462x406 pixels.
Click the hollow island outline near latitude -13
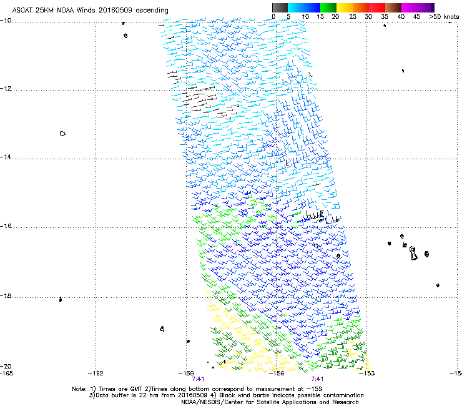tap(62, 134)
